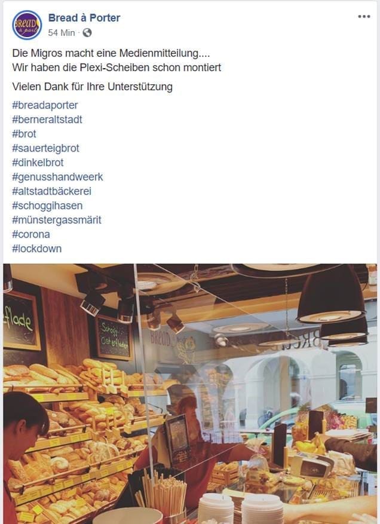Viewport: 380px width, 524px height.
Task: Open the #dinkelbrot hashtag
Action: tap(38, 163)
